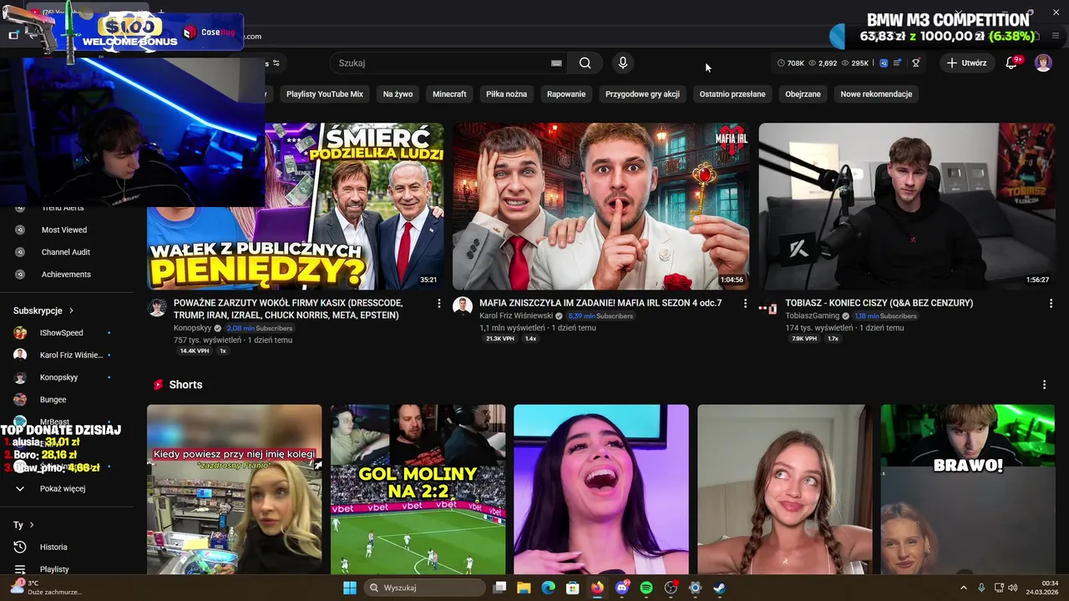Open Steam from the taskbar

719,588
